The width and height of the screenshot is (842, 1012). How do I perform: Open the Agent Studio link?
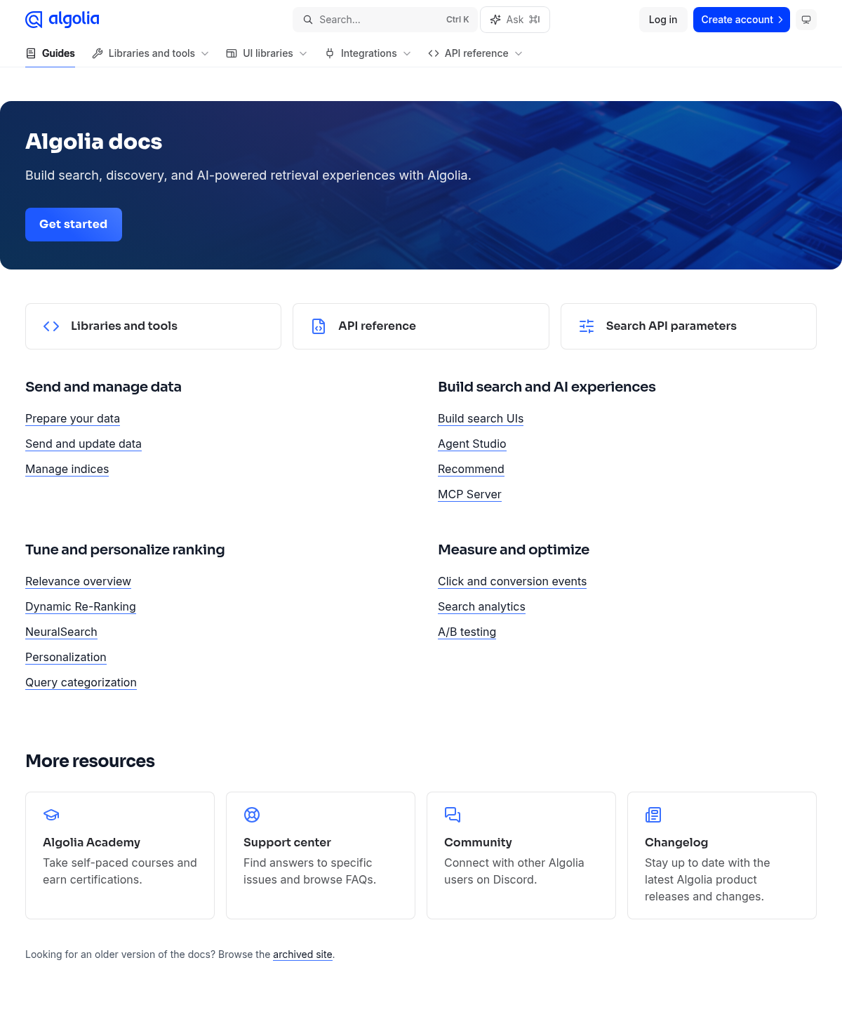(472, 444)
